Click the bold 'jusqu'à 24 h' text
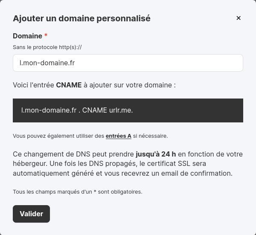 coord(156,154)
